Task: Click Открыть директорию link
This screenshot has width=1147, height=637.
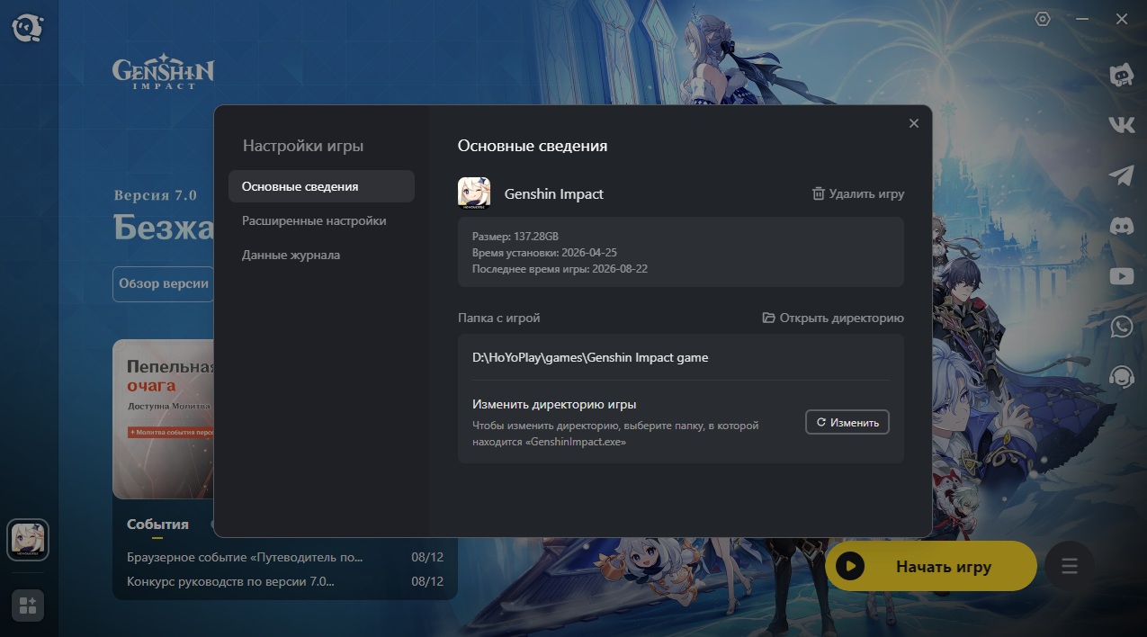Action: click(833, 318)
